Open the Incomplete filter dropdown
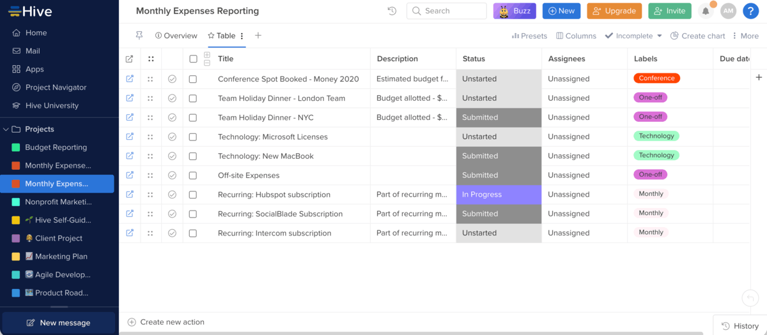The image size is (767, 335). (633, 36)
